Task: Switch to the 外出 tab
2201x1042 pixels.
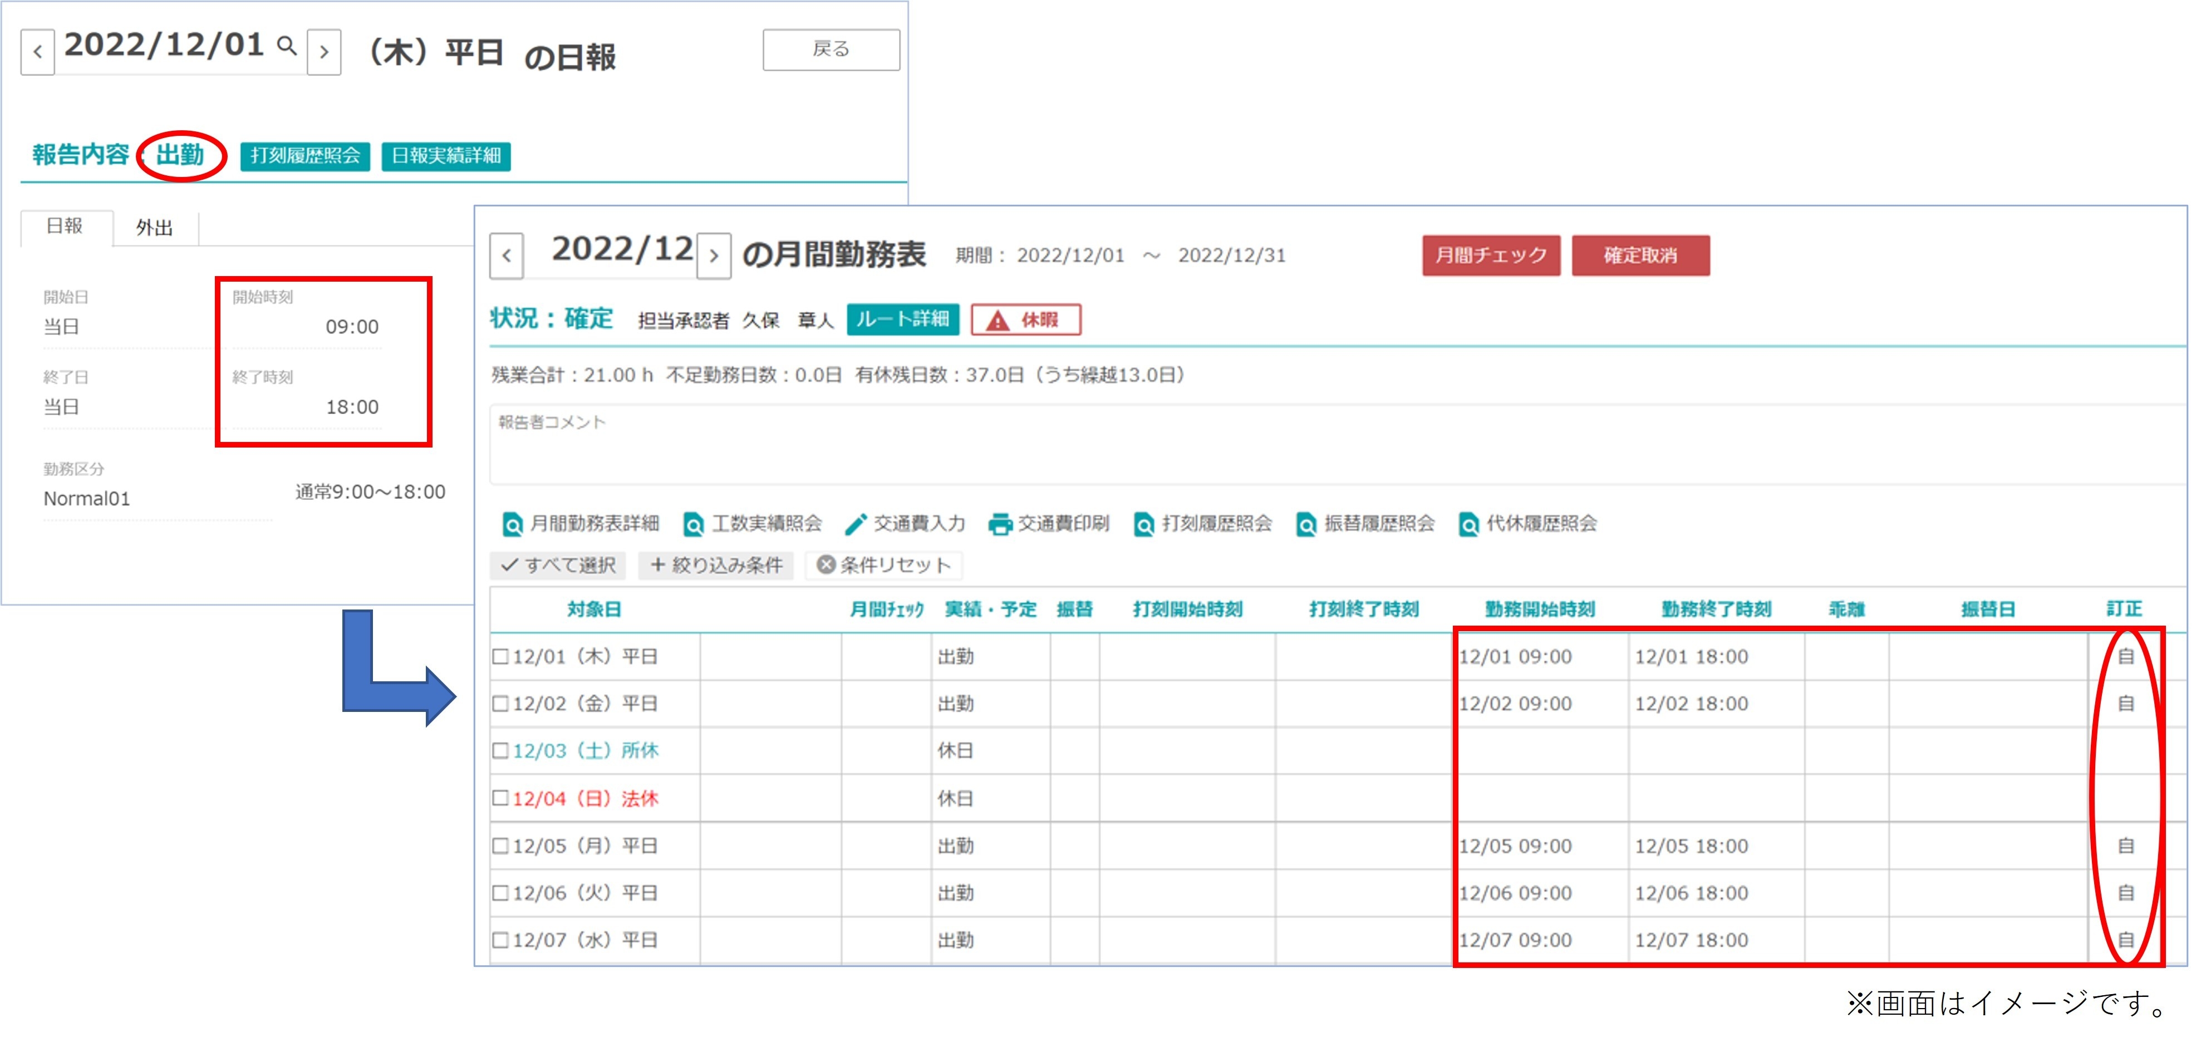Action: click(x=155, y=228)
